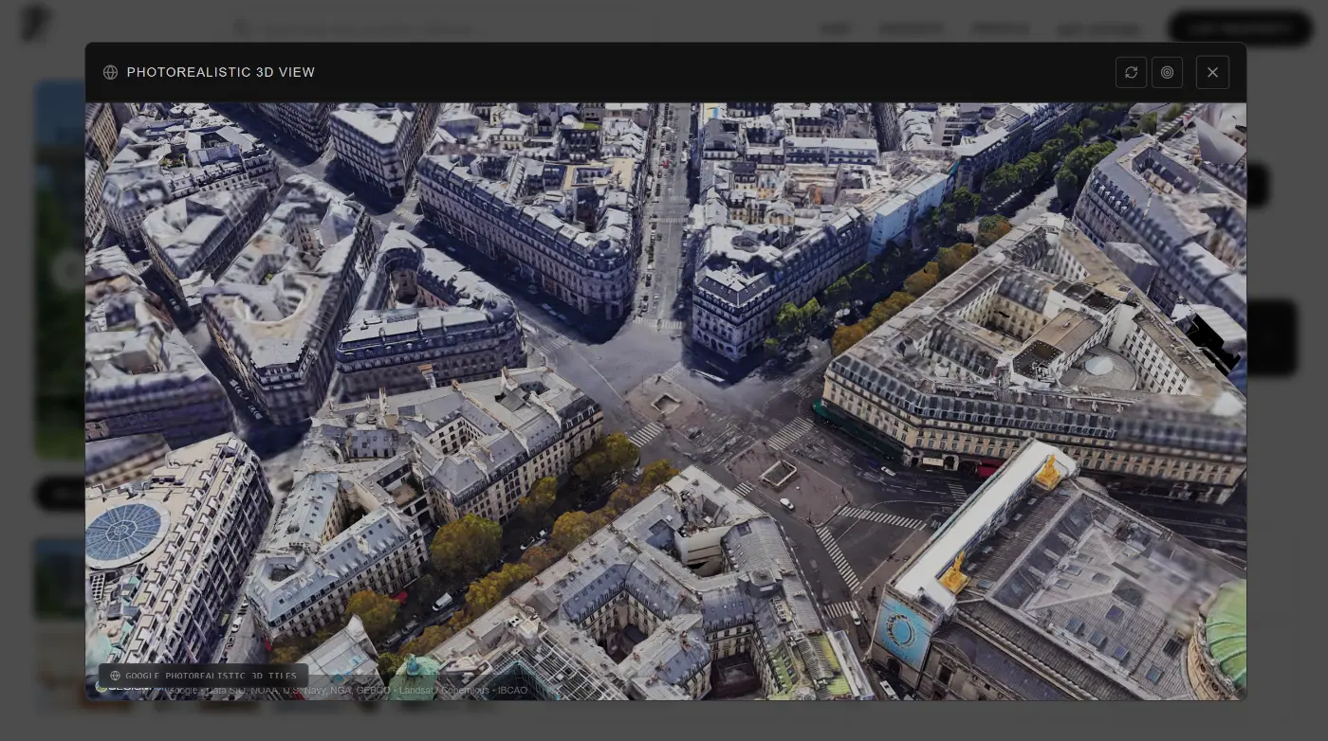1328x741 pixels.
Task: Click the Photorealistic 3D View title text
Action: (x=221, y=72)
